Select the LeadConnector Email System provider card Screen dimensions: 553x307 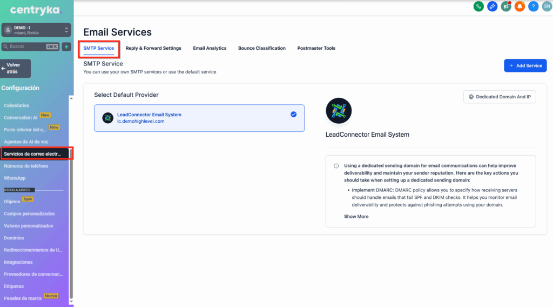(199, 118)
